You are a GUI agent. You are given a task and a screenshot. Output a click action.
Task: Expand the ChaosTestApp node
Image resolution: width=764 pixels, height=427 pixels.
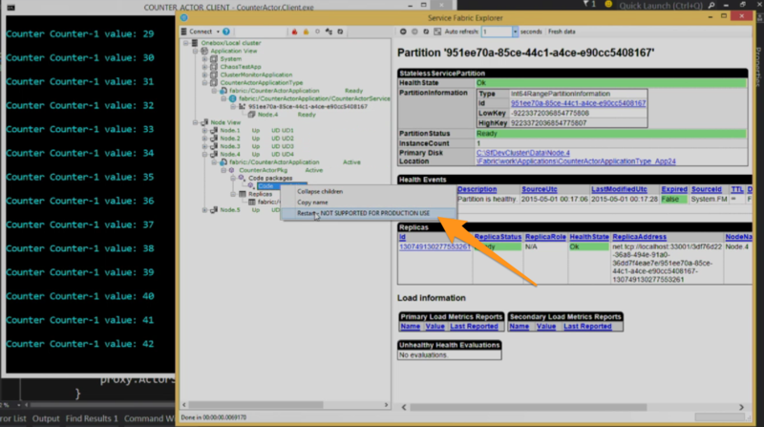(204, 67)
